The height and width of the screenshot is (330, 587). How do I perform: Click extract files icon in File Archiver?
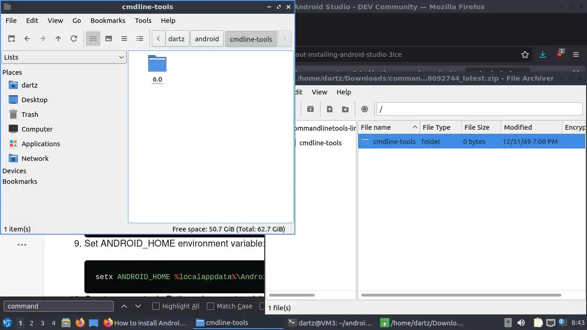(310, 109)
